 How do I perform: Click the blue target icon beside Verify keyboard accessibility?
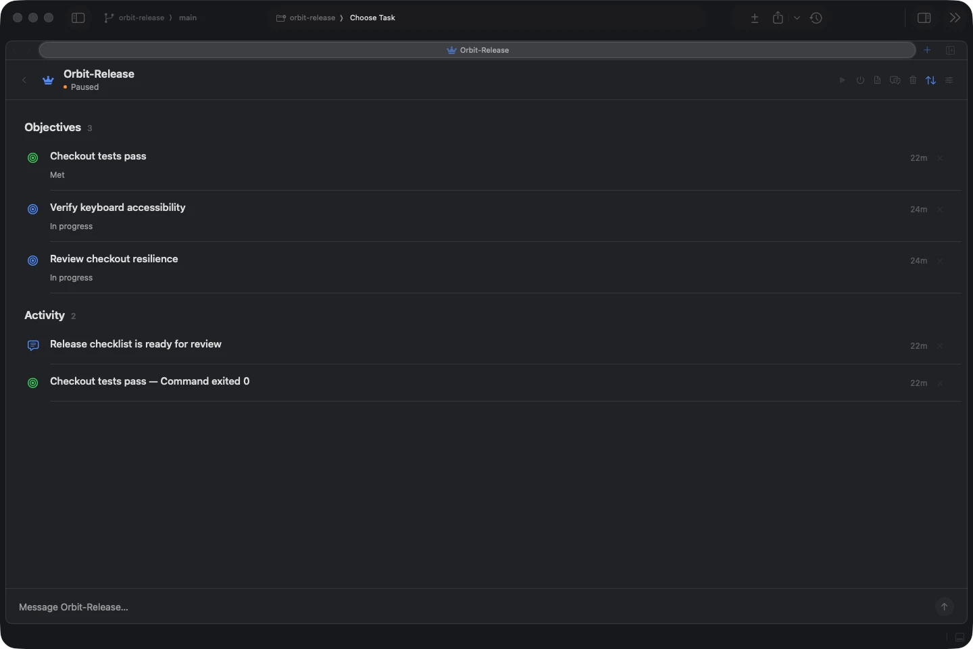tap(32, 210)
